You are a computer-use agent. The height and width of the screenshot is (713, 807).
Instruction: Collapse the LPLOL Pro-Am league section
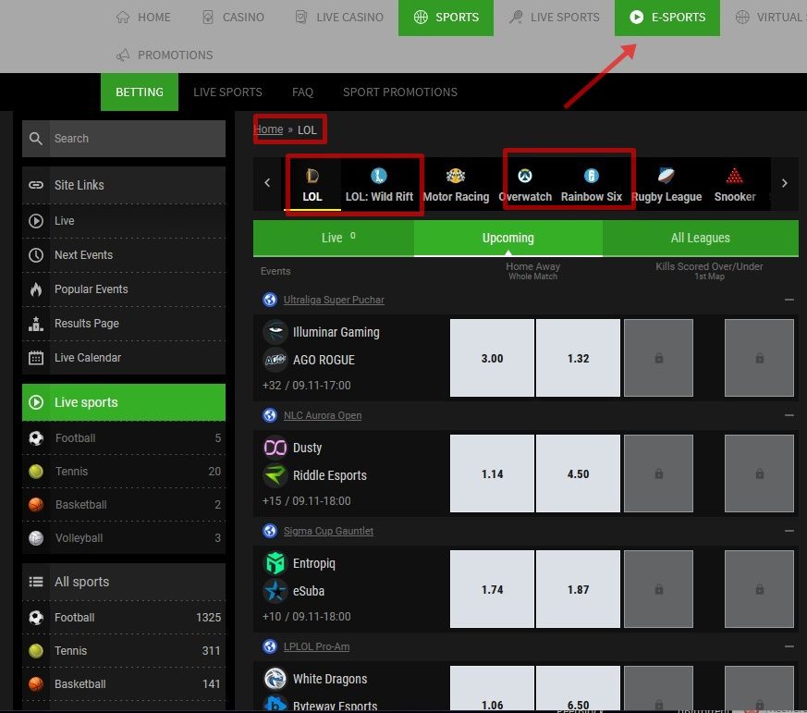tap(789, 646)
